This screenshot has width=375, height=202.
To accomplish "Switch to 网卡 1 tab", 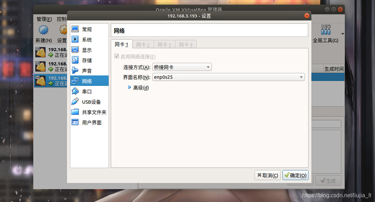I will pyautogui.click(x=122, y=45).
